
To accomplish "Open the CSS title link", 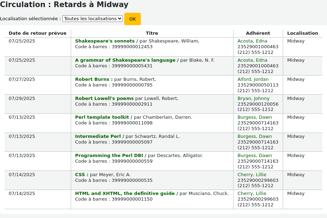I will click(x=82, y=174).
